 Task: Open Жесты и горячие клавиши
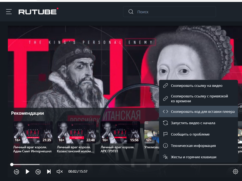pyautogui.click(x=198, y=157)
